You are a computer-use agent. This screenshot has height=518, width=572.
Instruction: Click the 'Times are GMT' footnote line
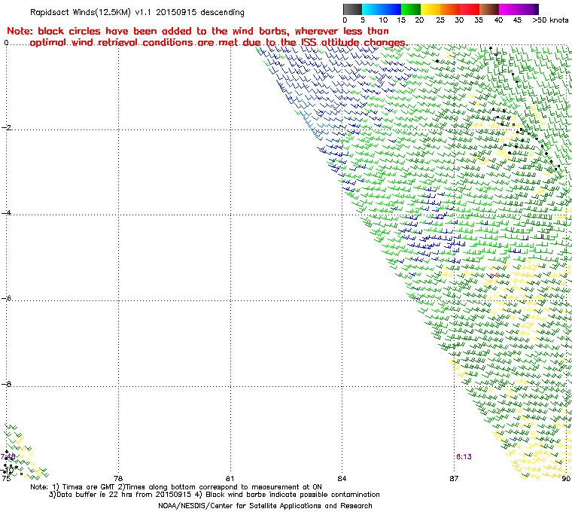click(x=176, y=487)
